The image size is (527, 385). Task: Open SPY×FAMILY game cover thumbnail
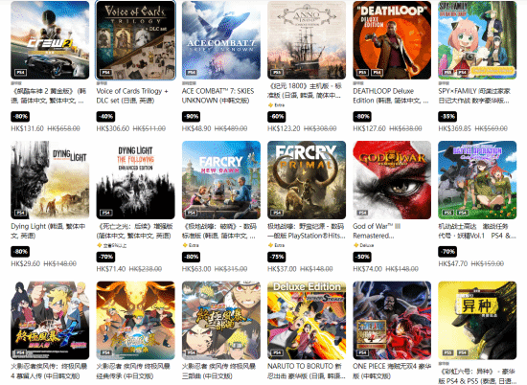[477, 40]
